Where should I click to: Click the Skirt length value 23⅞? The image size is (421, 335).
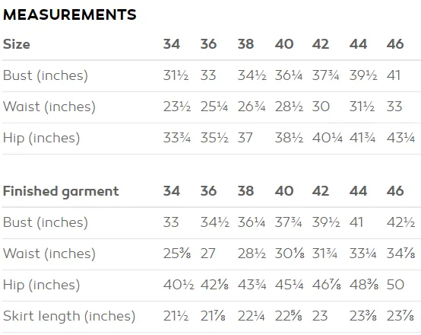click(x=400, y=316)
